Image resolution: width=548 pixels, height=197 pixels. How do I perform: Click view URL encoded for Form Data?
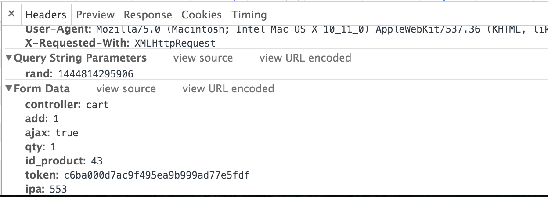pos(228,89)
